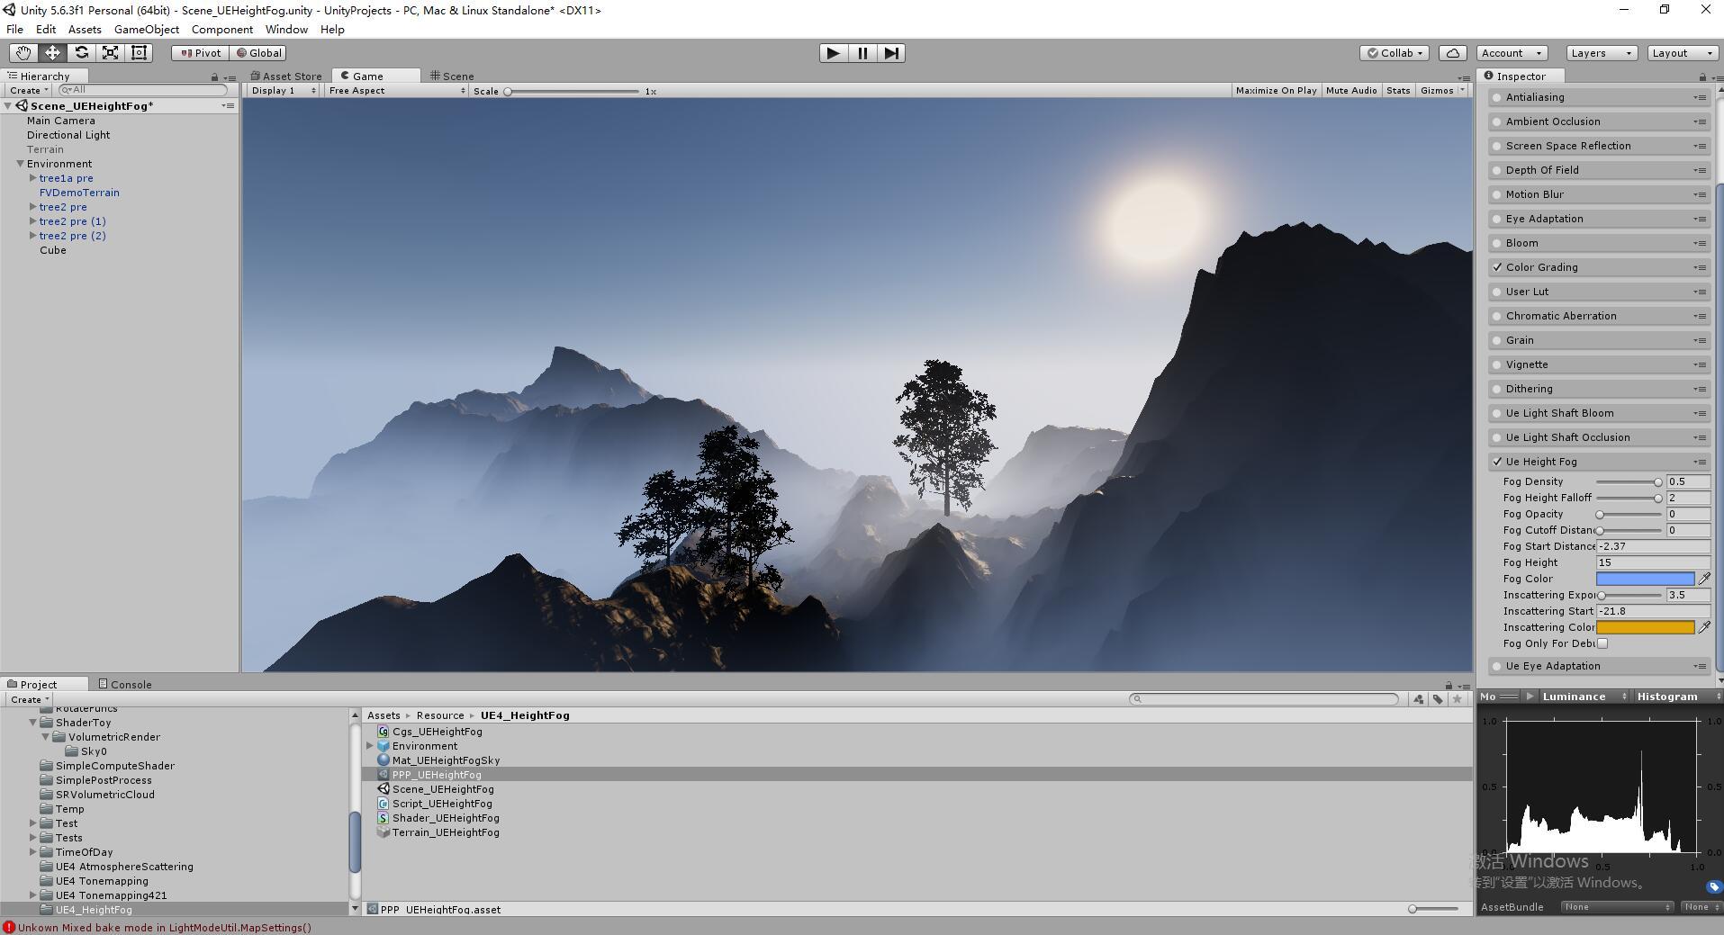Toggle Global coordinate mode in the toolbar

click(259, 52)
